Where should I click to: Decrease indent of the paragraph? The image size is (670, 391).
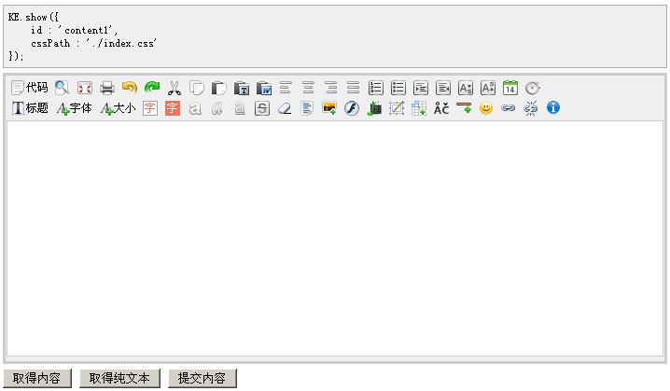(x=443, y=88)
